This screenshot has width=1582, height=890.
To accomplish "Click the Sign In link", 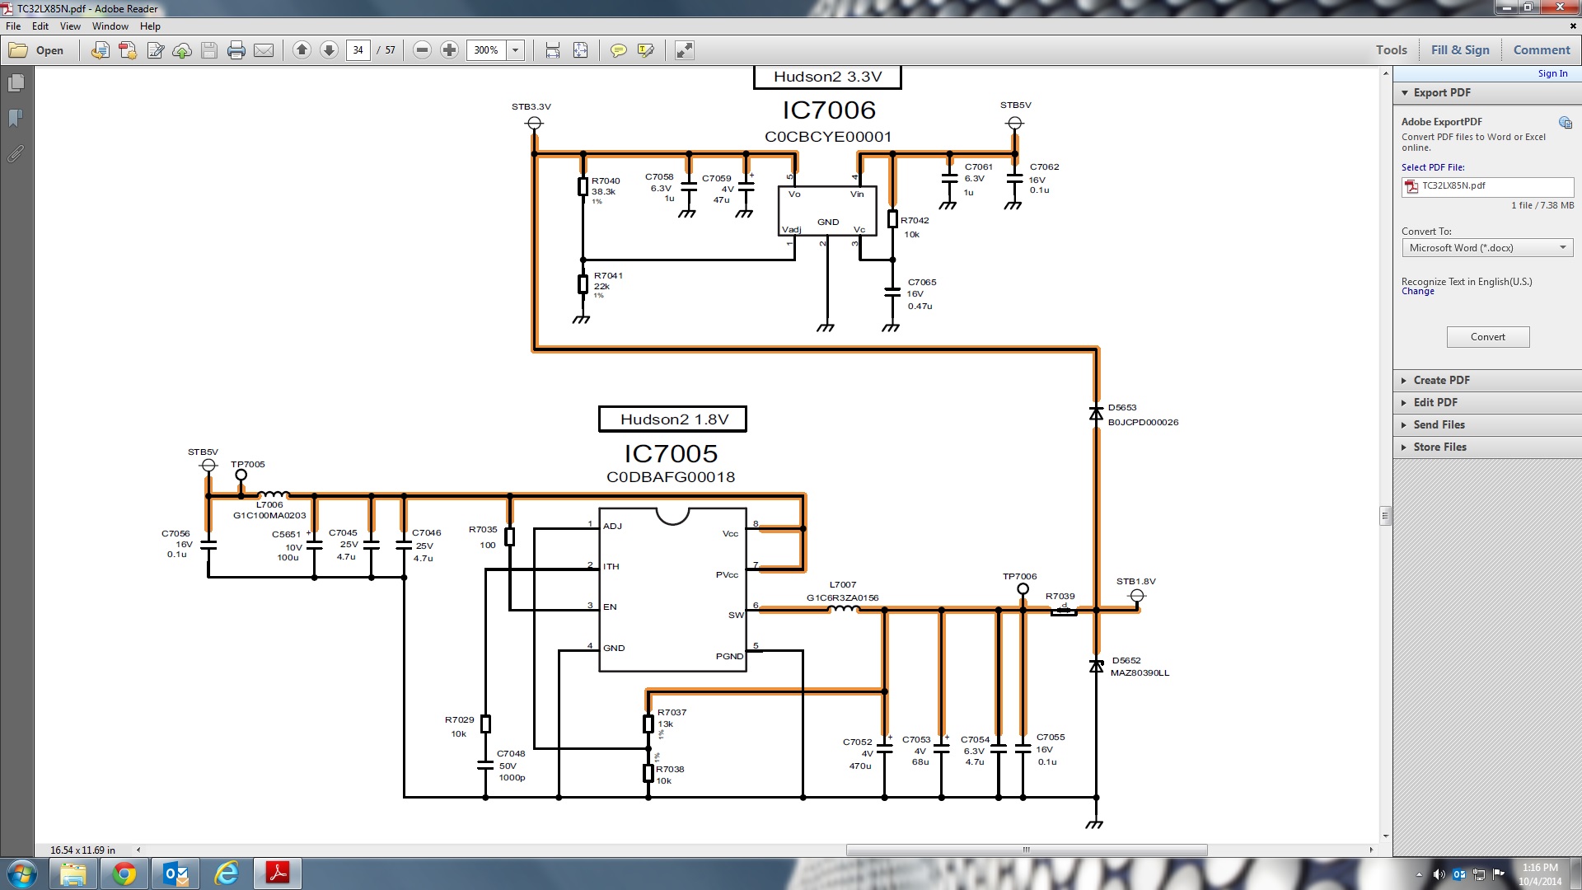I will [1552, 73].
